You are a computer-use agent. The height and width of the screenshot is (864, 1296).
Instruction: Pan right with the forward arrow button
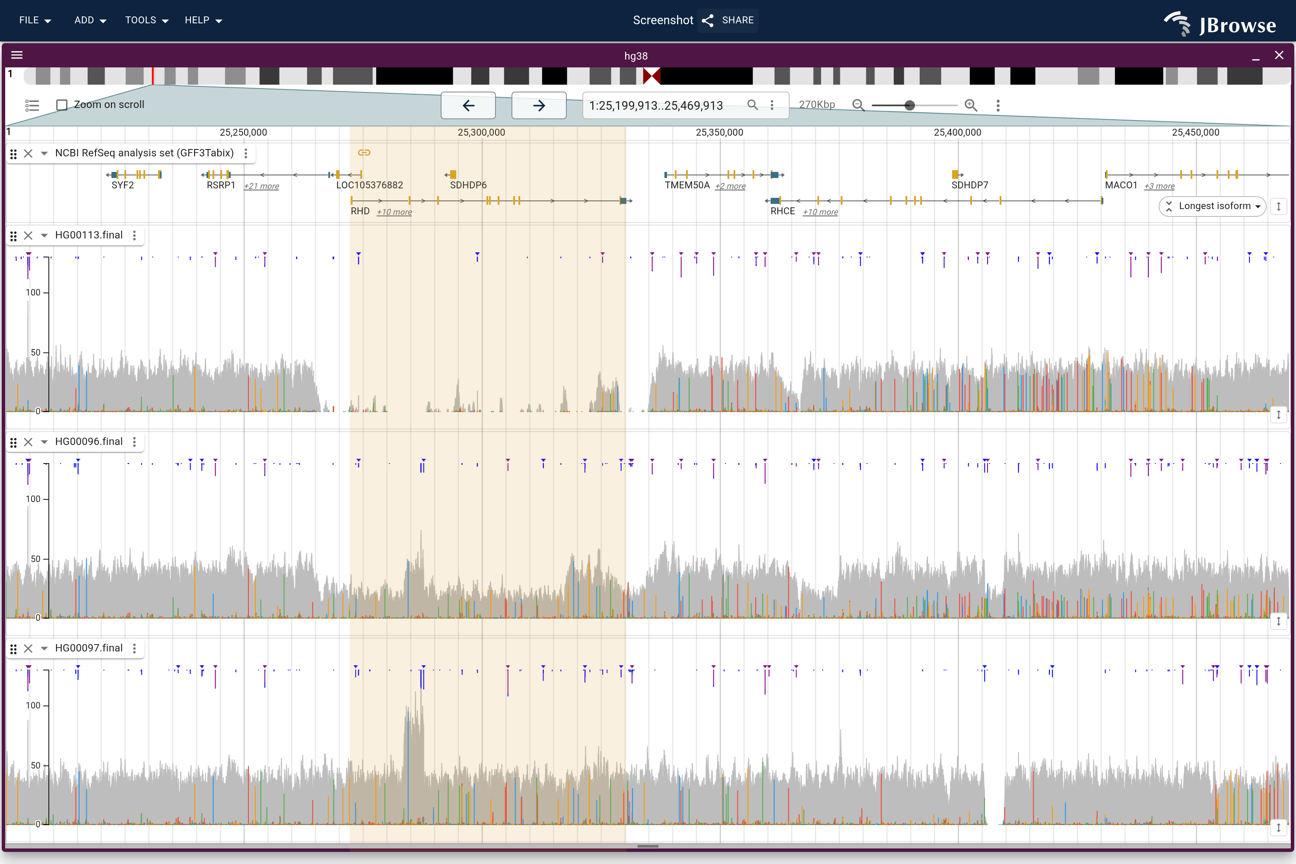click(x=539, y=105)
